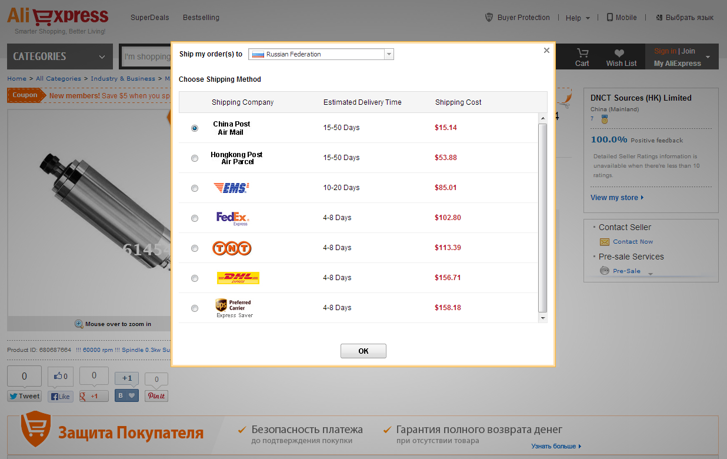Viewport: 727px width, 459px height.
Task: Navigate to Industry & Business breadcrumb
Action: [123, 78]
